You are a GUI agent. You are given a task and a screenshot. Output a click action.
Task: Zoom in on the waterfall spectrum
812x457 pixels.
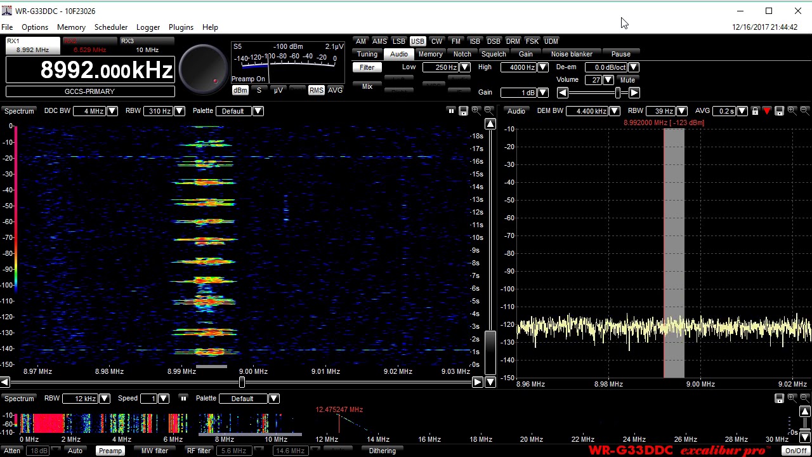click(476, 111)
